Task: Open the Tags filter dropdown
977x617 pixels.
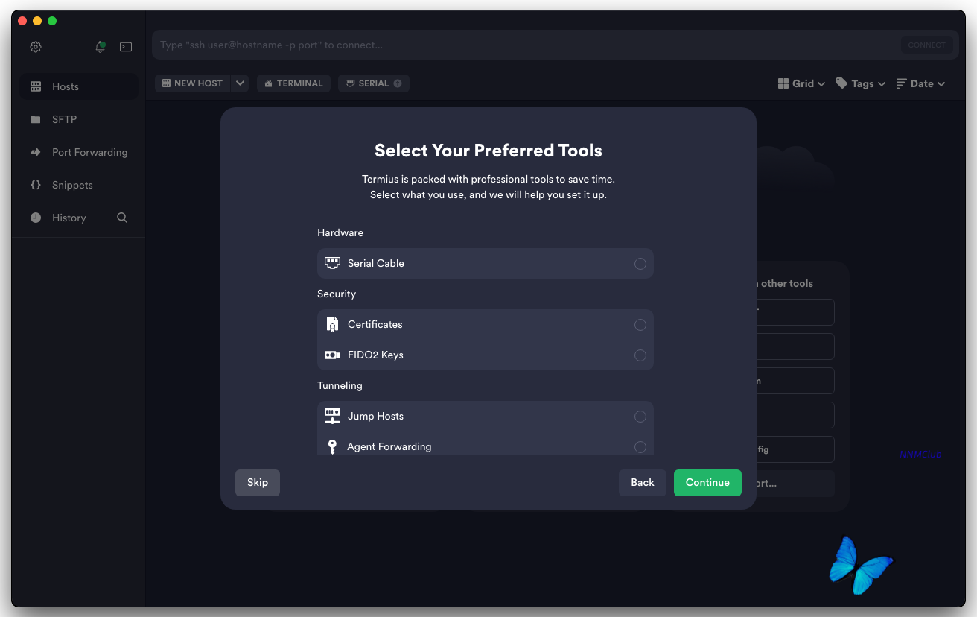Action: [861, 83]
